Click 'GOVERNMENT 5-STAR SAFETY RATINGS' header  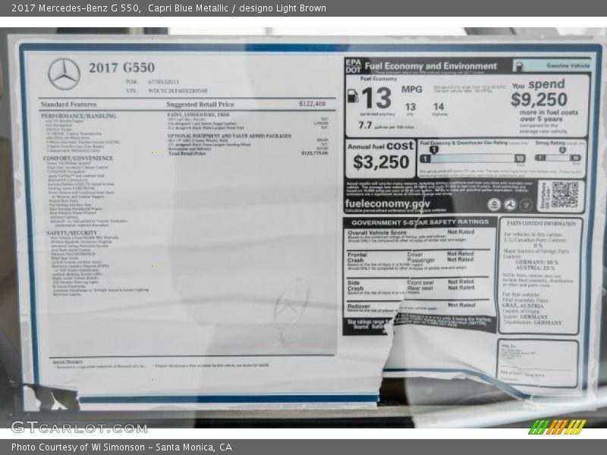pos(420,222)
